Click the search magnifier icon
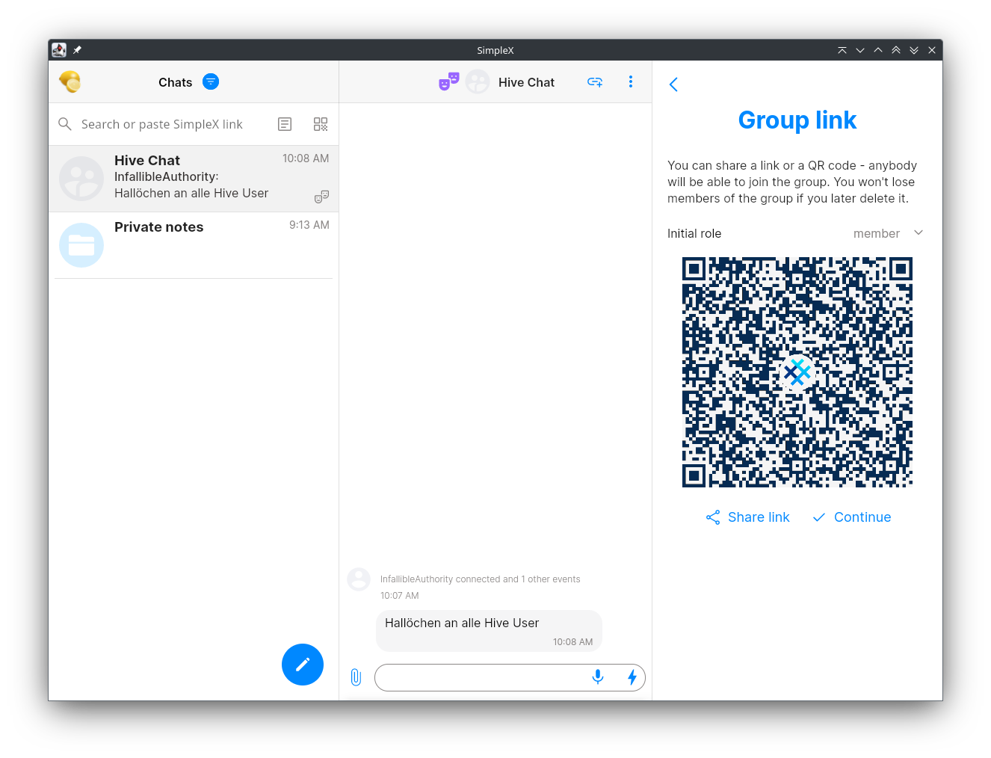This screenshot has height=758, width=991. [x=65, y=124]
